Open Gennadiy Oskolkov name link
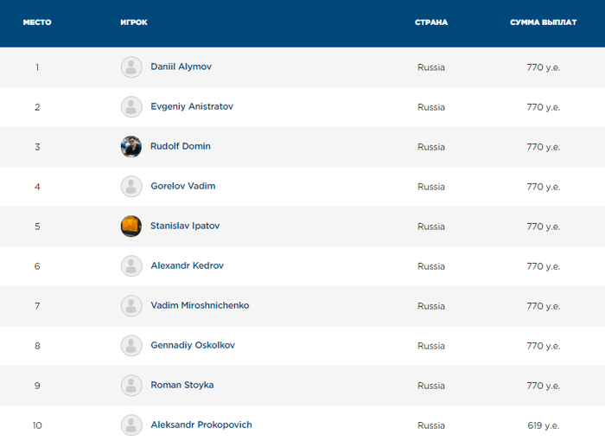 pyautogui.click(x=193, y=345)
